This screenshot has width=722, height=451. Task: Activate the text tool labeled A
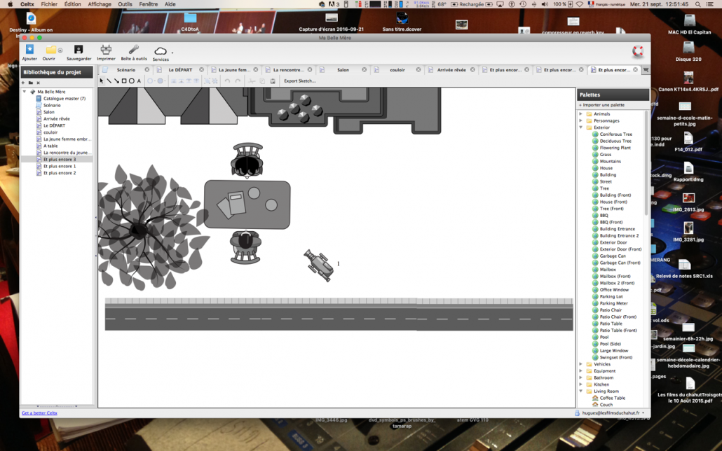(139, 81)
